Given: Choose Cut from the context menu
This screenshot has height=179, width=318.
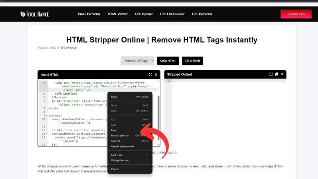Looking at the screenshot, I should (x=130, y=119).
